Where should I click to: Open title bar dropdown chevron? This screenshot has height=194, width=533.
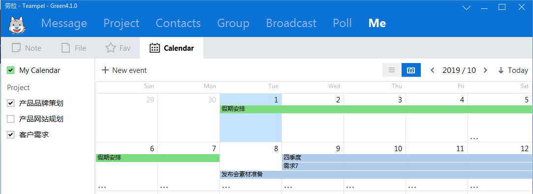pyautogui.click(x=467, y=7)
